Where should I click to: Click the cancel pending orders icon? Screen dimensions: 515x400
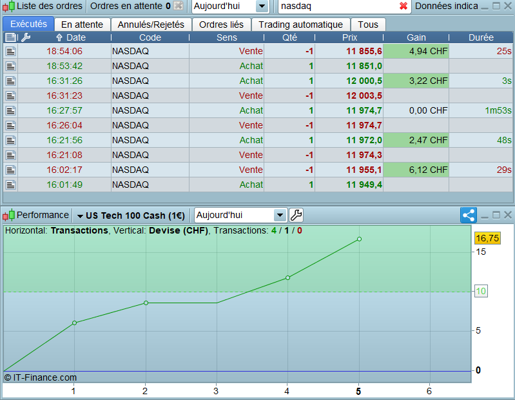(x=179, y=6)
